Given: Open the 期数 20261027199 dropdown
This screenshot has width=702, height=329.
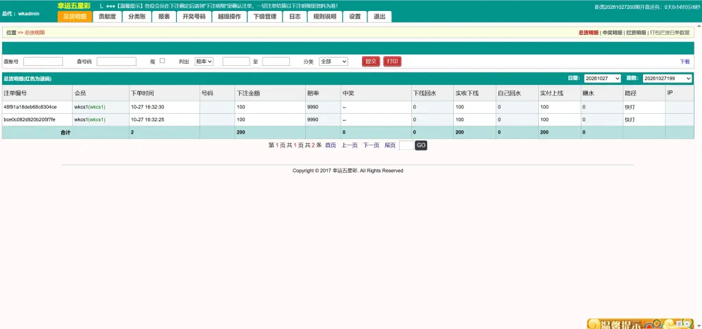Looking at the screenshot, I should 667,78.
